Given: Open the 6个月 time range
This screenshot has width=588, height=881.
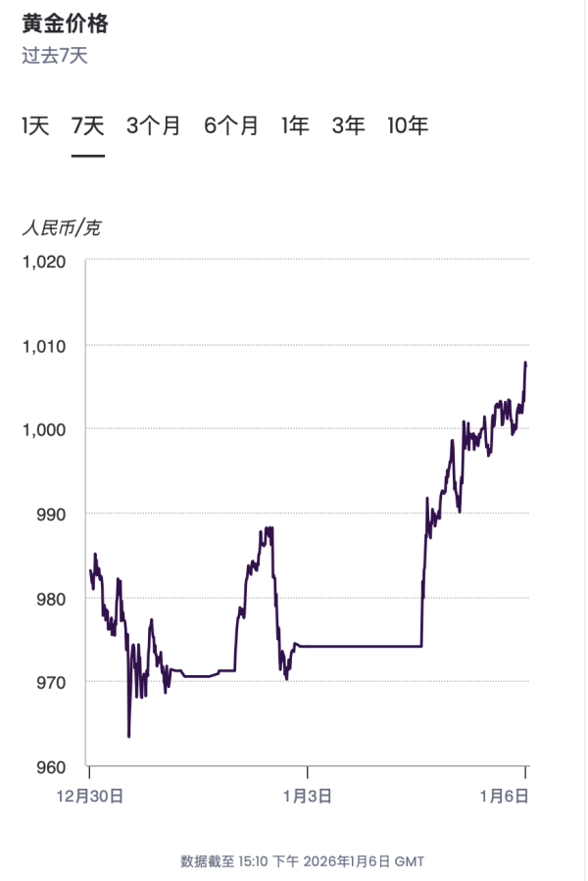Looking at the screenshot, I should click(231, 125).
